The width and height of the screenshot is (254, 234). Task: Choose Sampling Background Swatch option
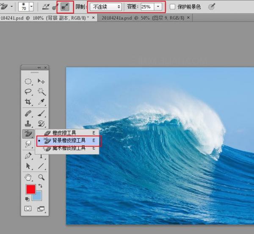click(x=65, y=7)
